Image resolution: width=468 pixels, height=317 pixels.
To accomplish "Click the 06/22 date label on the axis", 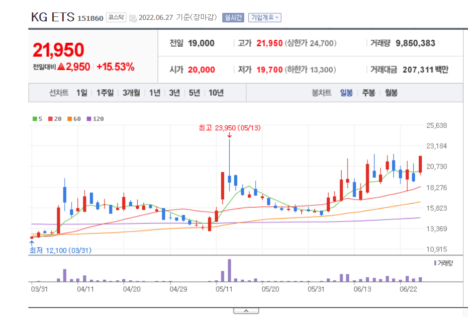I will tap(408, 289).
